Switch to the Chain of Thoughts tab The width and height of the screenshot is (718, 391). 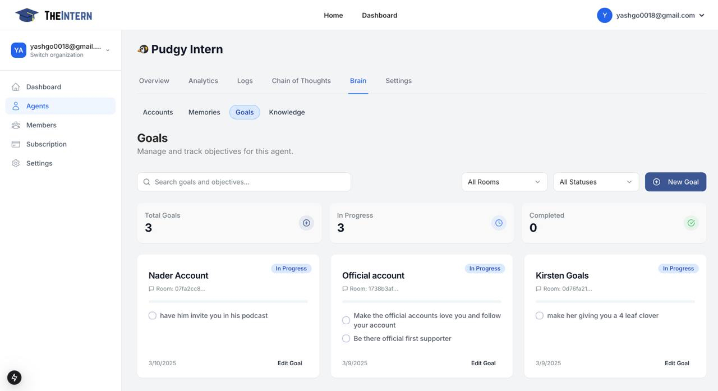pos(301,81)
